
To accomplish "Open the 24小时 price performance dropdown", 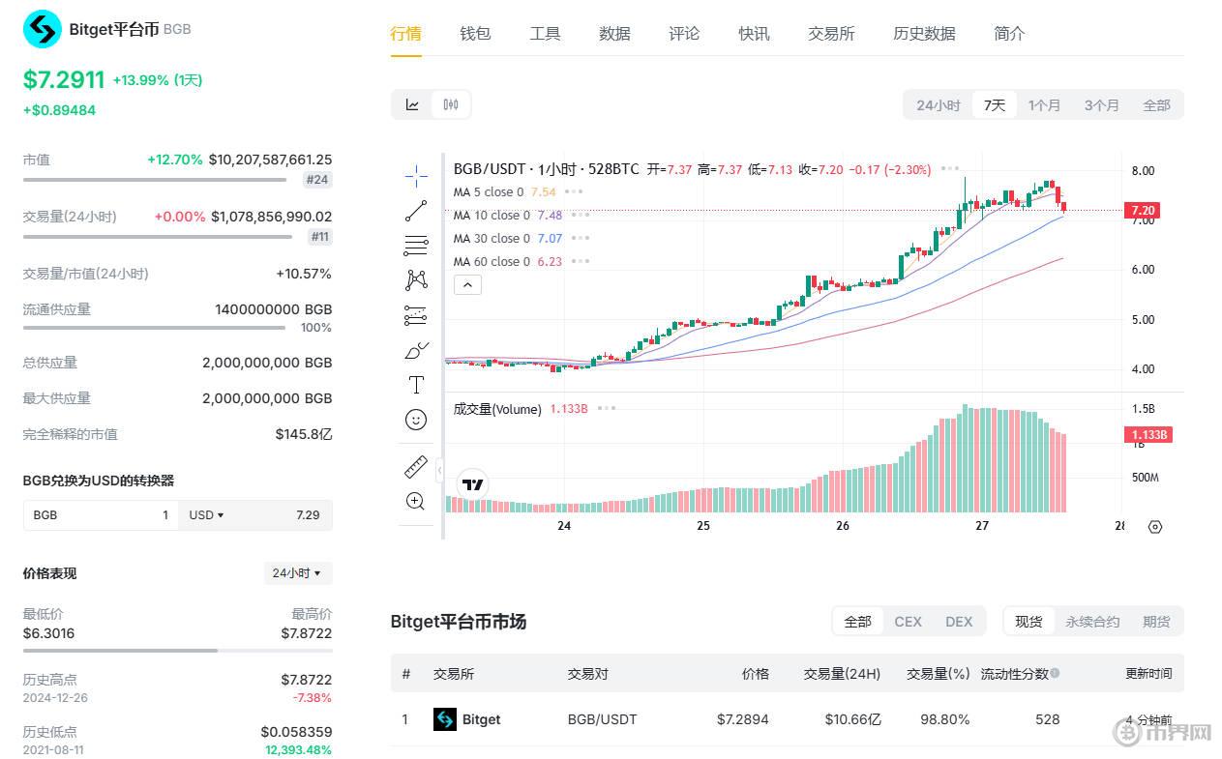I will click(x=297, y=573).
